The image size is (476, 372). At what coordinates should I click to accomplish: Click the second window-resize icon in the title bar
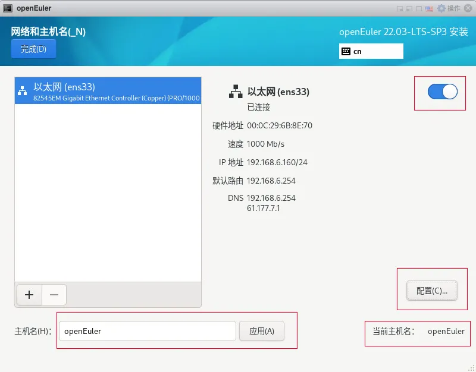[x=409, y=8]
